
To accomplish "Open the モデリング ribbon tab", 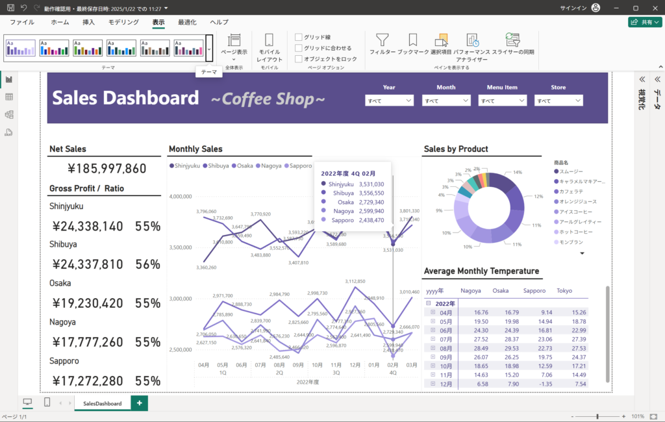I will tap(123, 22).
